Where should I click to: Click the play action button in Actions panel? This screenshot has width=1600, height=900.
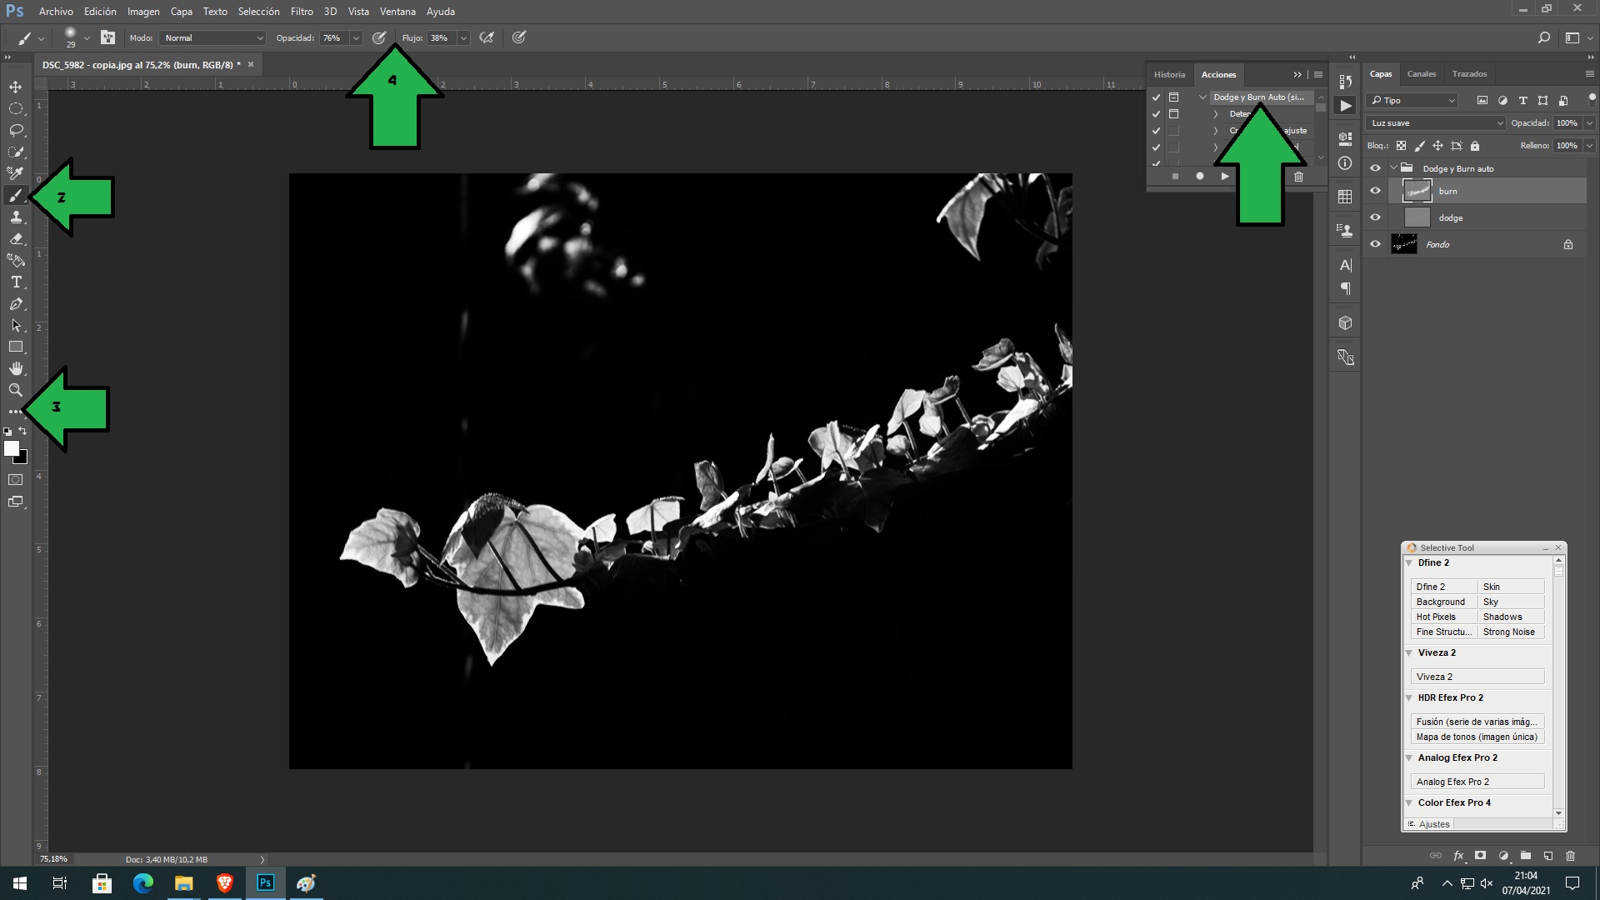click(x=1224, y=177)
